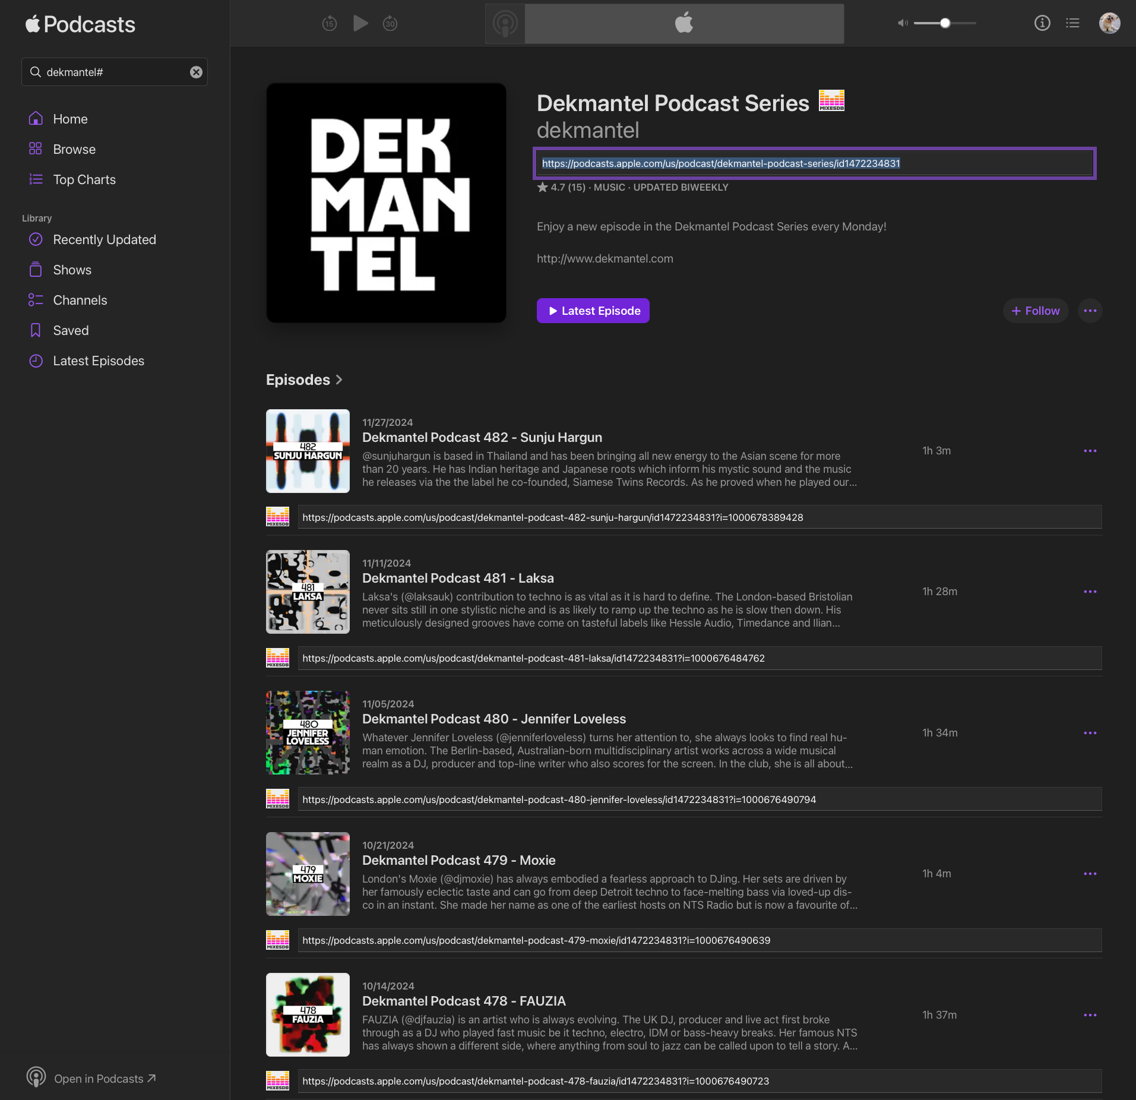Click the MixesDB icon for episode 479
Screen dimensions: 1136x1100
coord(277,940)
